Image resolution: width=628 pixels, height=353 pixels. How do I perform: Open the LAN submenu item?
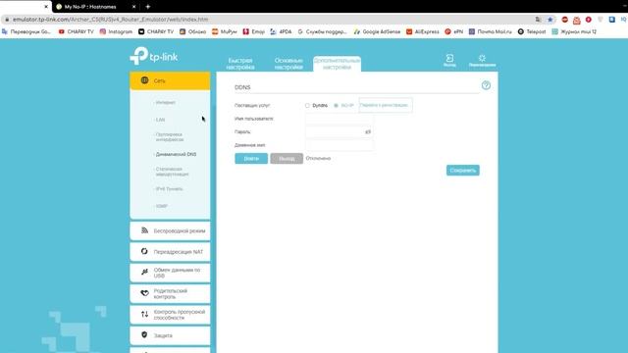160,120
